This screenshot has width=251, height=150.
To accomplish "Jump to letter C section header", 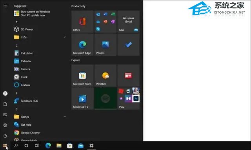I will 16,45.
